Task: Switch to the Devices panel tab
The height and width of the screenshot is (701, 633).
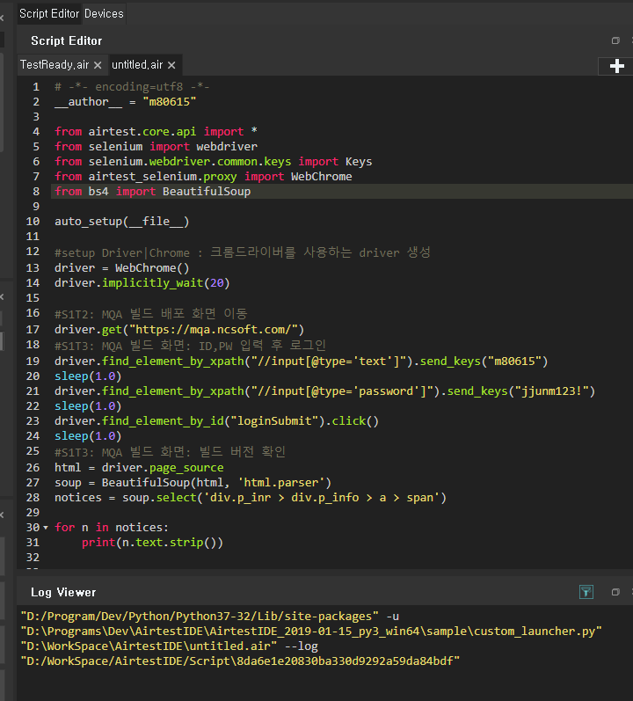Action: pos(104,13)
